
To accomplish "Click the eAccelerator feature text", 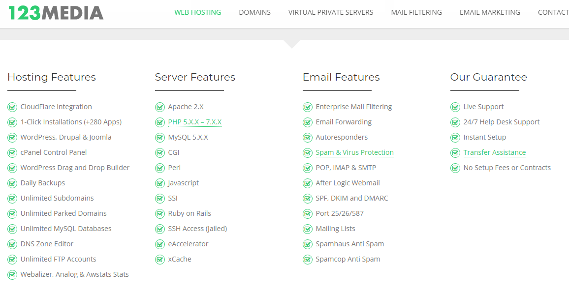I will tap(188, 244).
